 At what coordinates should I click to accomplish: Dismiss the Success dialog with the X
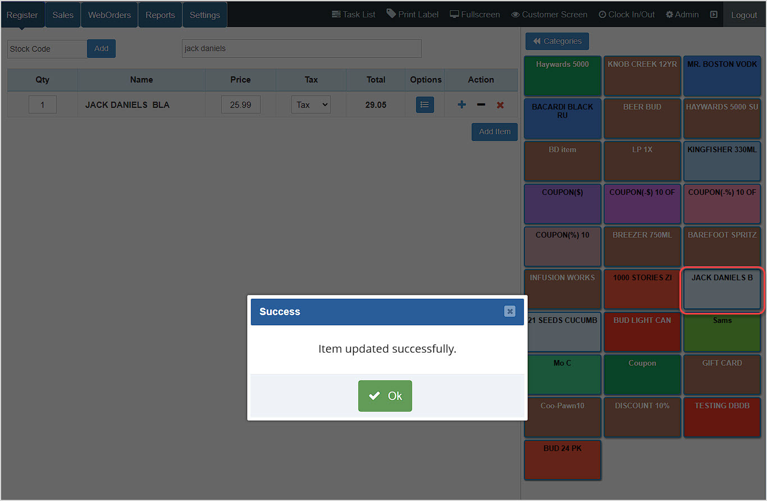(x=510, y=312)
